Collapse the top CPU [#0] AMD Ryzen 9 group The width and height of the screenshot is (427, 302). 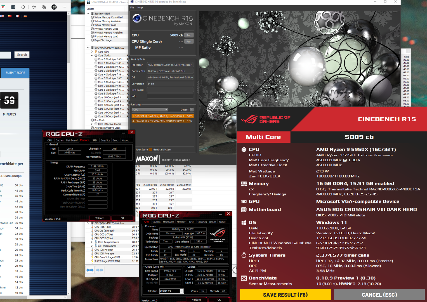point(88,48)
